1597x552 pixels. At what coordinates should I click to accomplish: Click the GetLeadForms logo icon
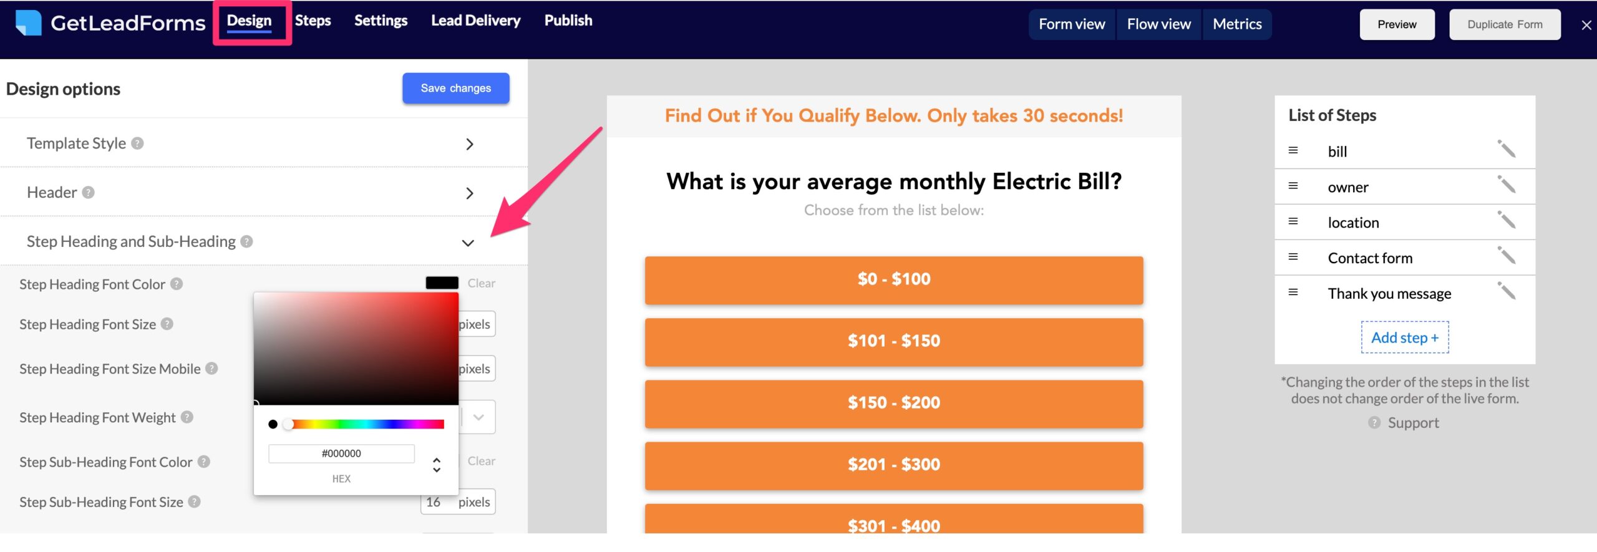click(x=28, y=23)
